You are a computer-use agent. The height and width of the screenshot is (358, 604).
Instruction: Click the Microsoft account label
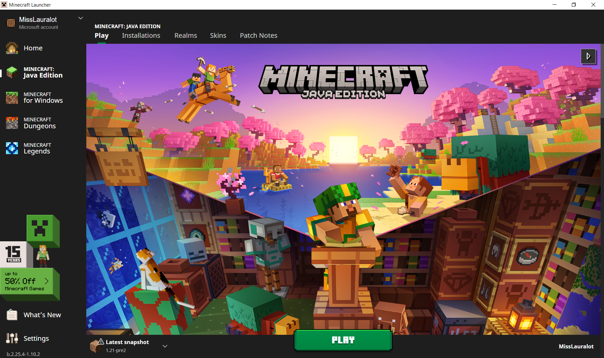pyautogui.click(x=38, y=27)
